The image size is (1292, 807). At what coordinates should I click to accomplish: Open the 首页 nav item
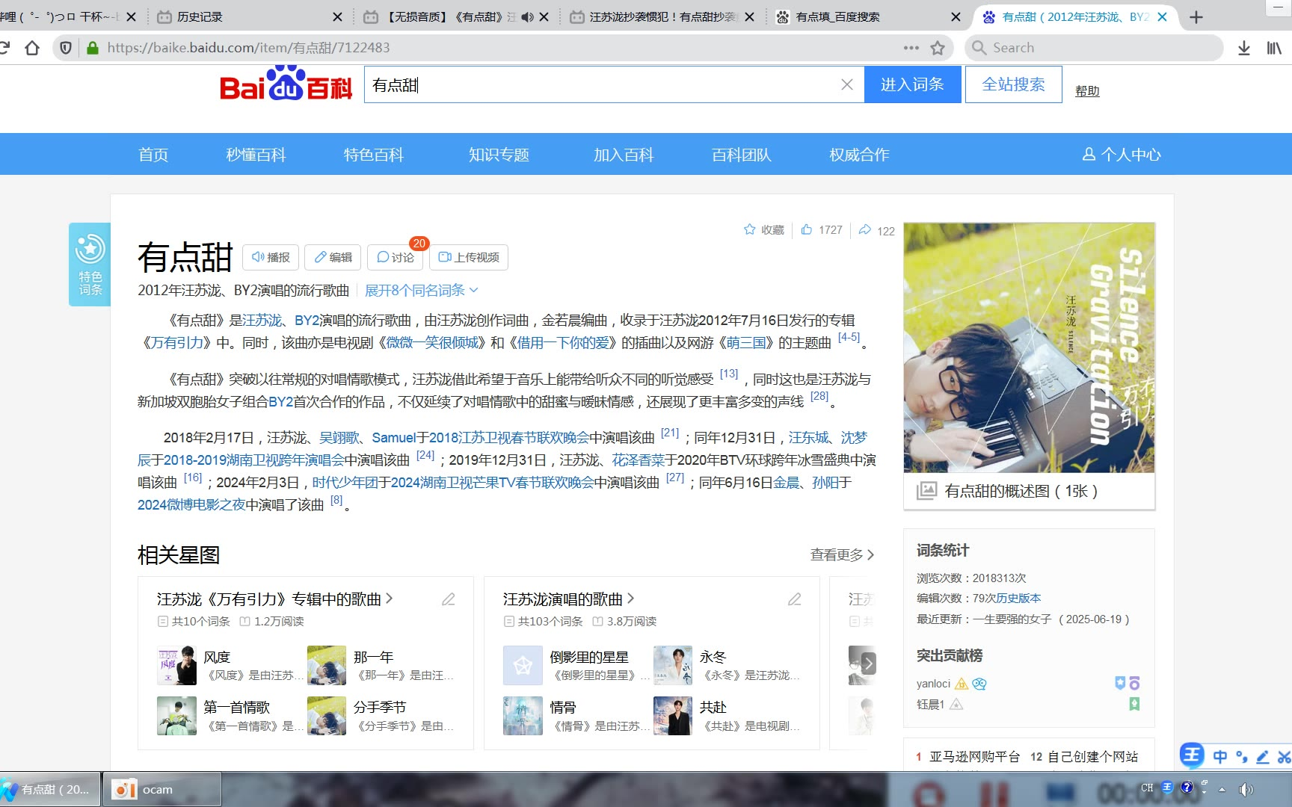tap(153, 155)
